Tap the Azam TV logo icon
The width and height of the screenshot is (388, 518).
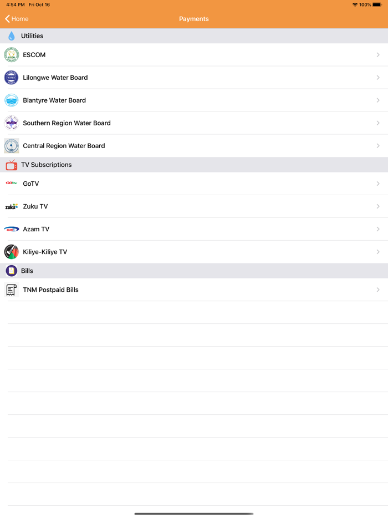[x=11, y=229]
